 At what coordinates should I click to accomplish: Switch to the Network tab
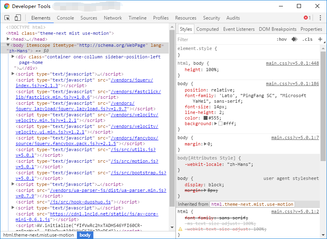(113, 18)
